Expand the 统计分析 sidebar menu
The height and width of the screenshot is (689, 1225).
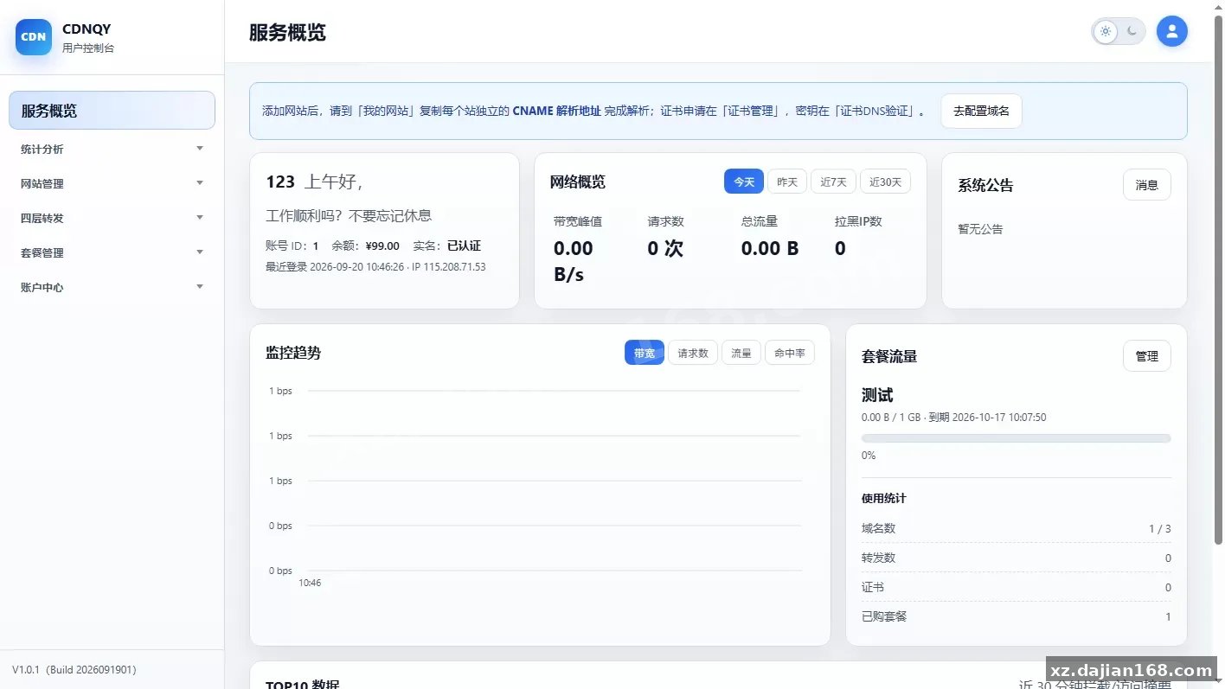[112, 149]
